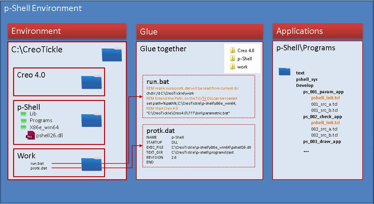This screenshot has width=374, height=204.
Task: Click the Lib folder label
Action: [33, 114]
